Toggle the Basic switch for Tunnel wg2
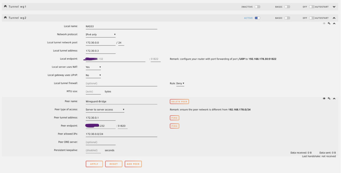Image resolution: width=341 pixels, height=173 pixels. [x=287, y=18]
